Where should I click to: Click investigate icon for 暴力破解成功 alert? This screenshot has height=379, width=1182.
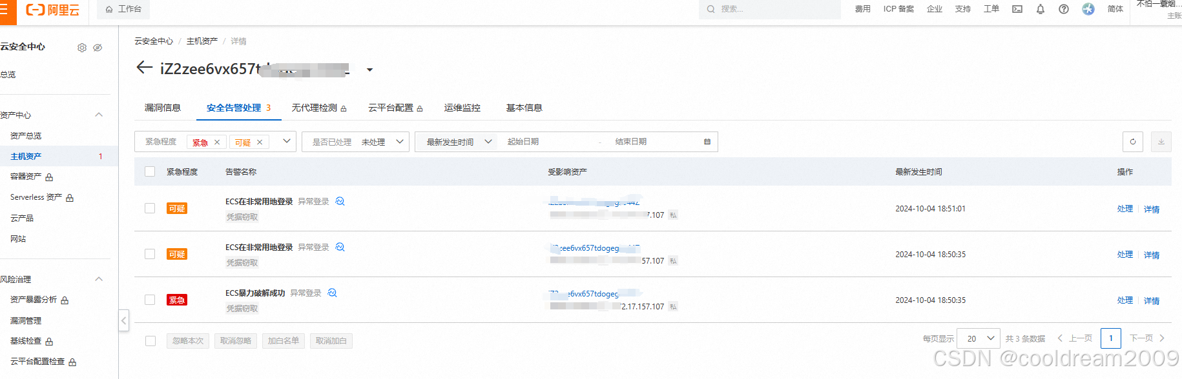pos(333,293)
